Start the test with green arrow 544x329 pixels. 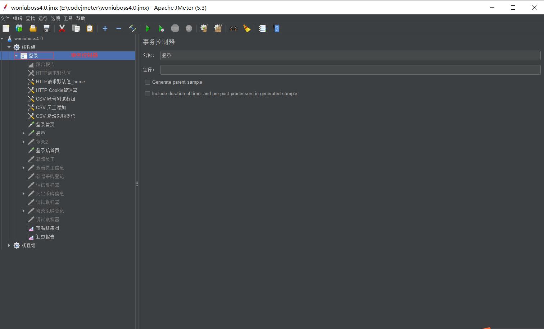[x=148, y=28]
